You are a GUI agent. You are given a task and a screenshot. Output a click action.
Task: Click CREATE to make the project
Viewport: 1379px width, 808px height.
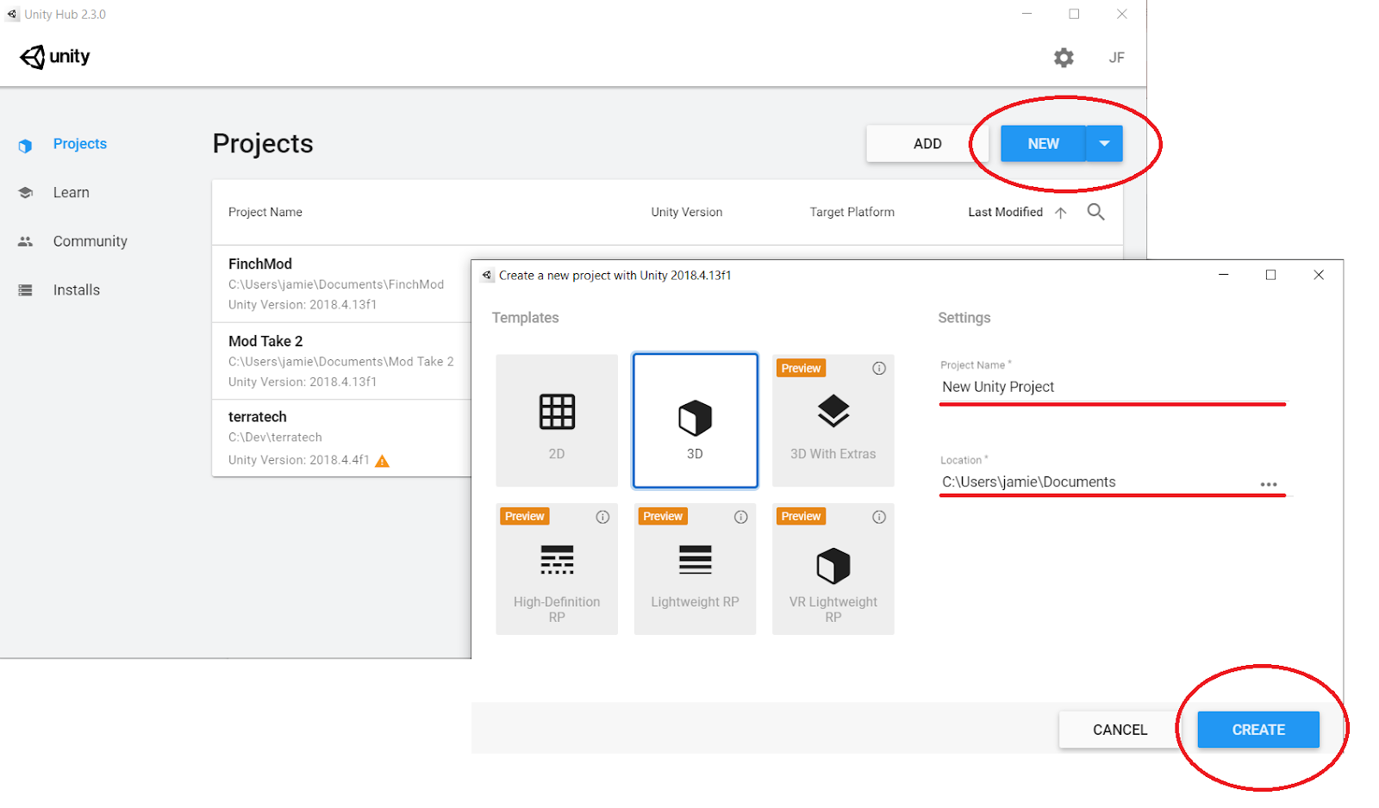click(1258, 730)
